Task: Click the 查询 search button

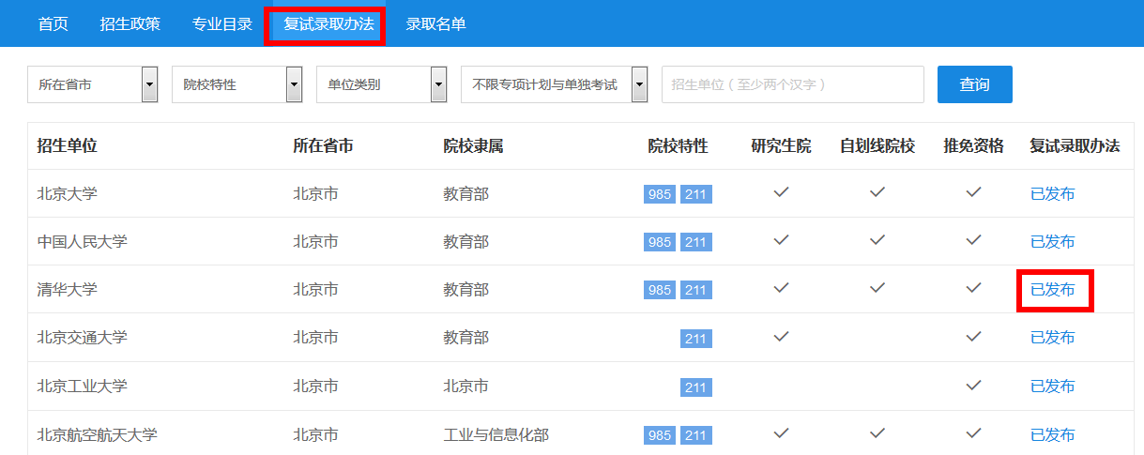Action: click(x=975, y=84)
